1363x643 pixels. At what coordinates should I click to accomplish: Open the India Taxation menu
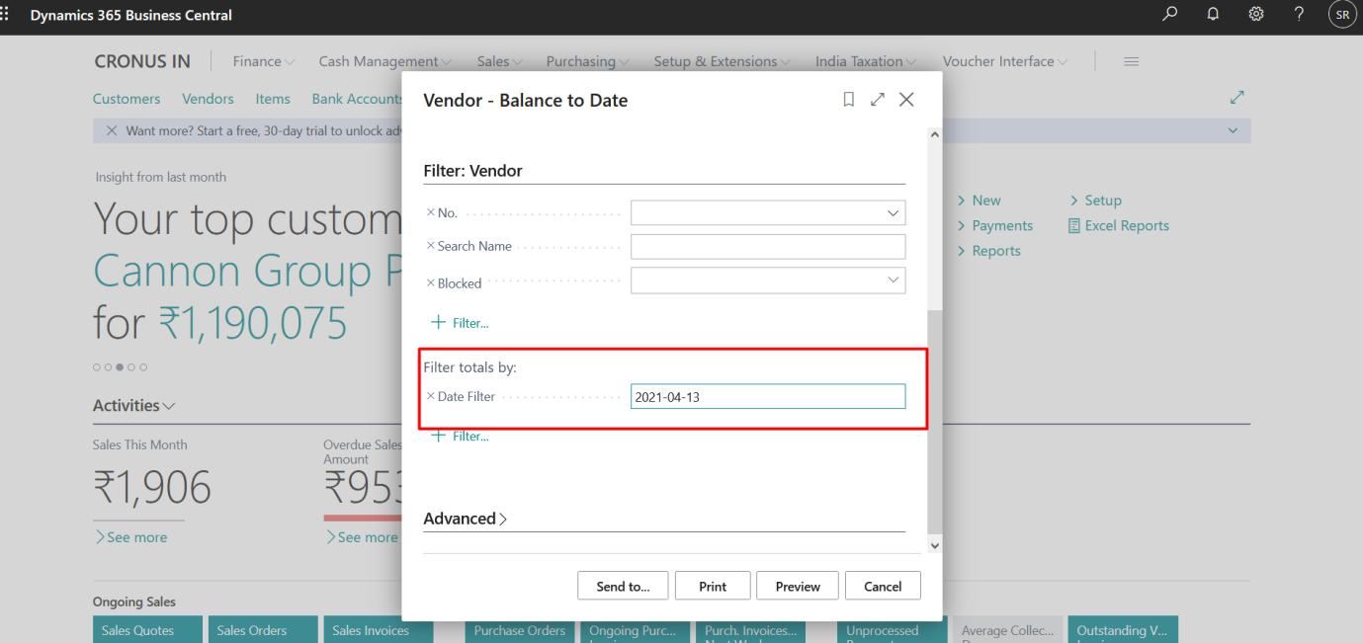coord(859,60)
